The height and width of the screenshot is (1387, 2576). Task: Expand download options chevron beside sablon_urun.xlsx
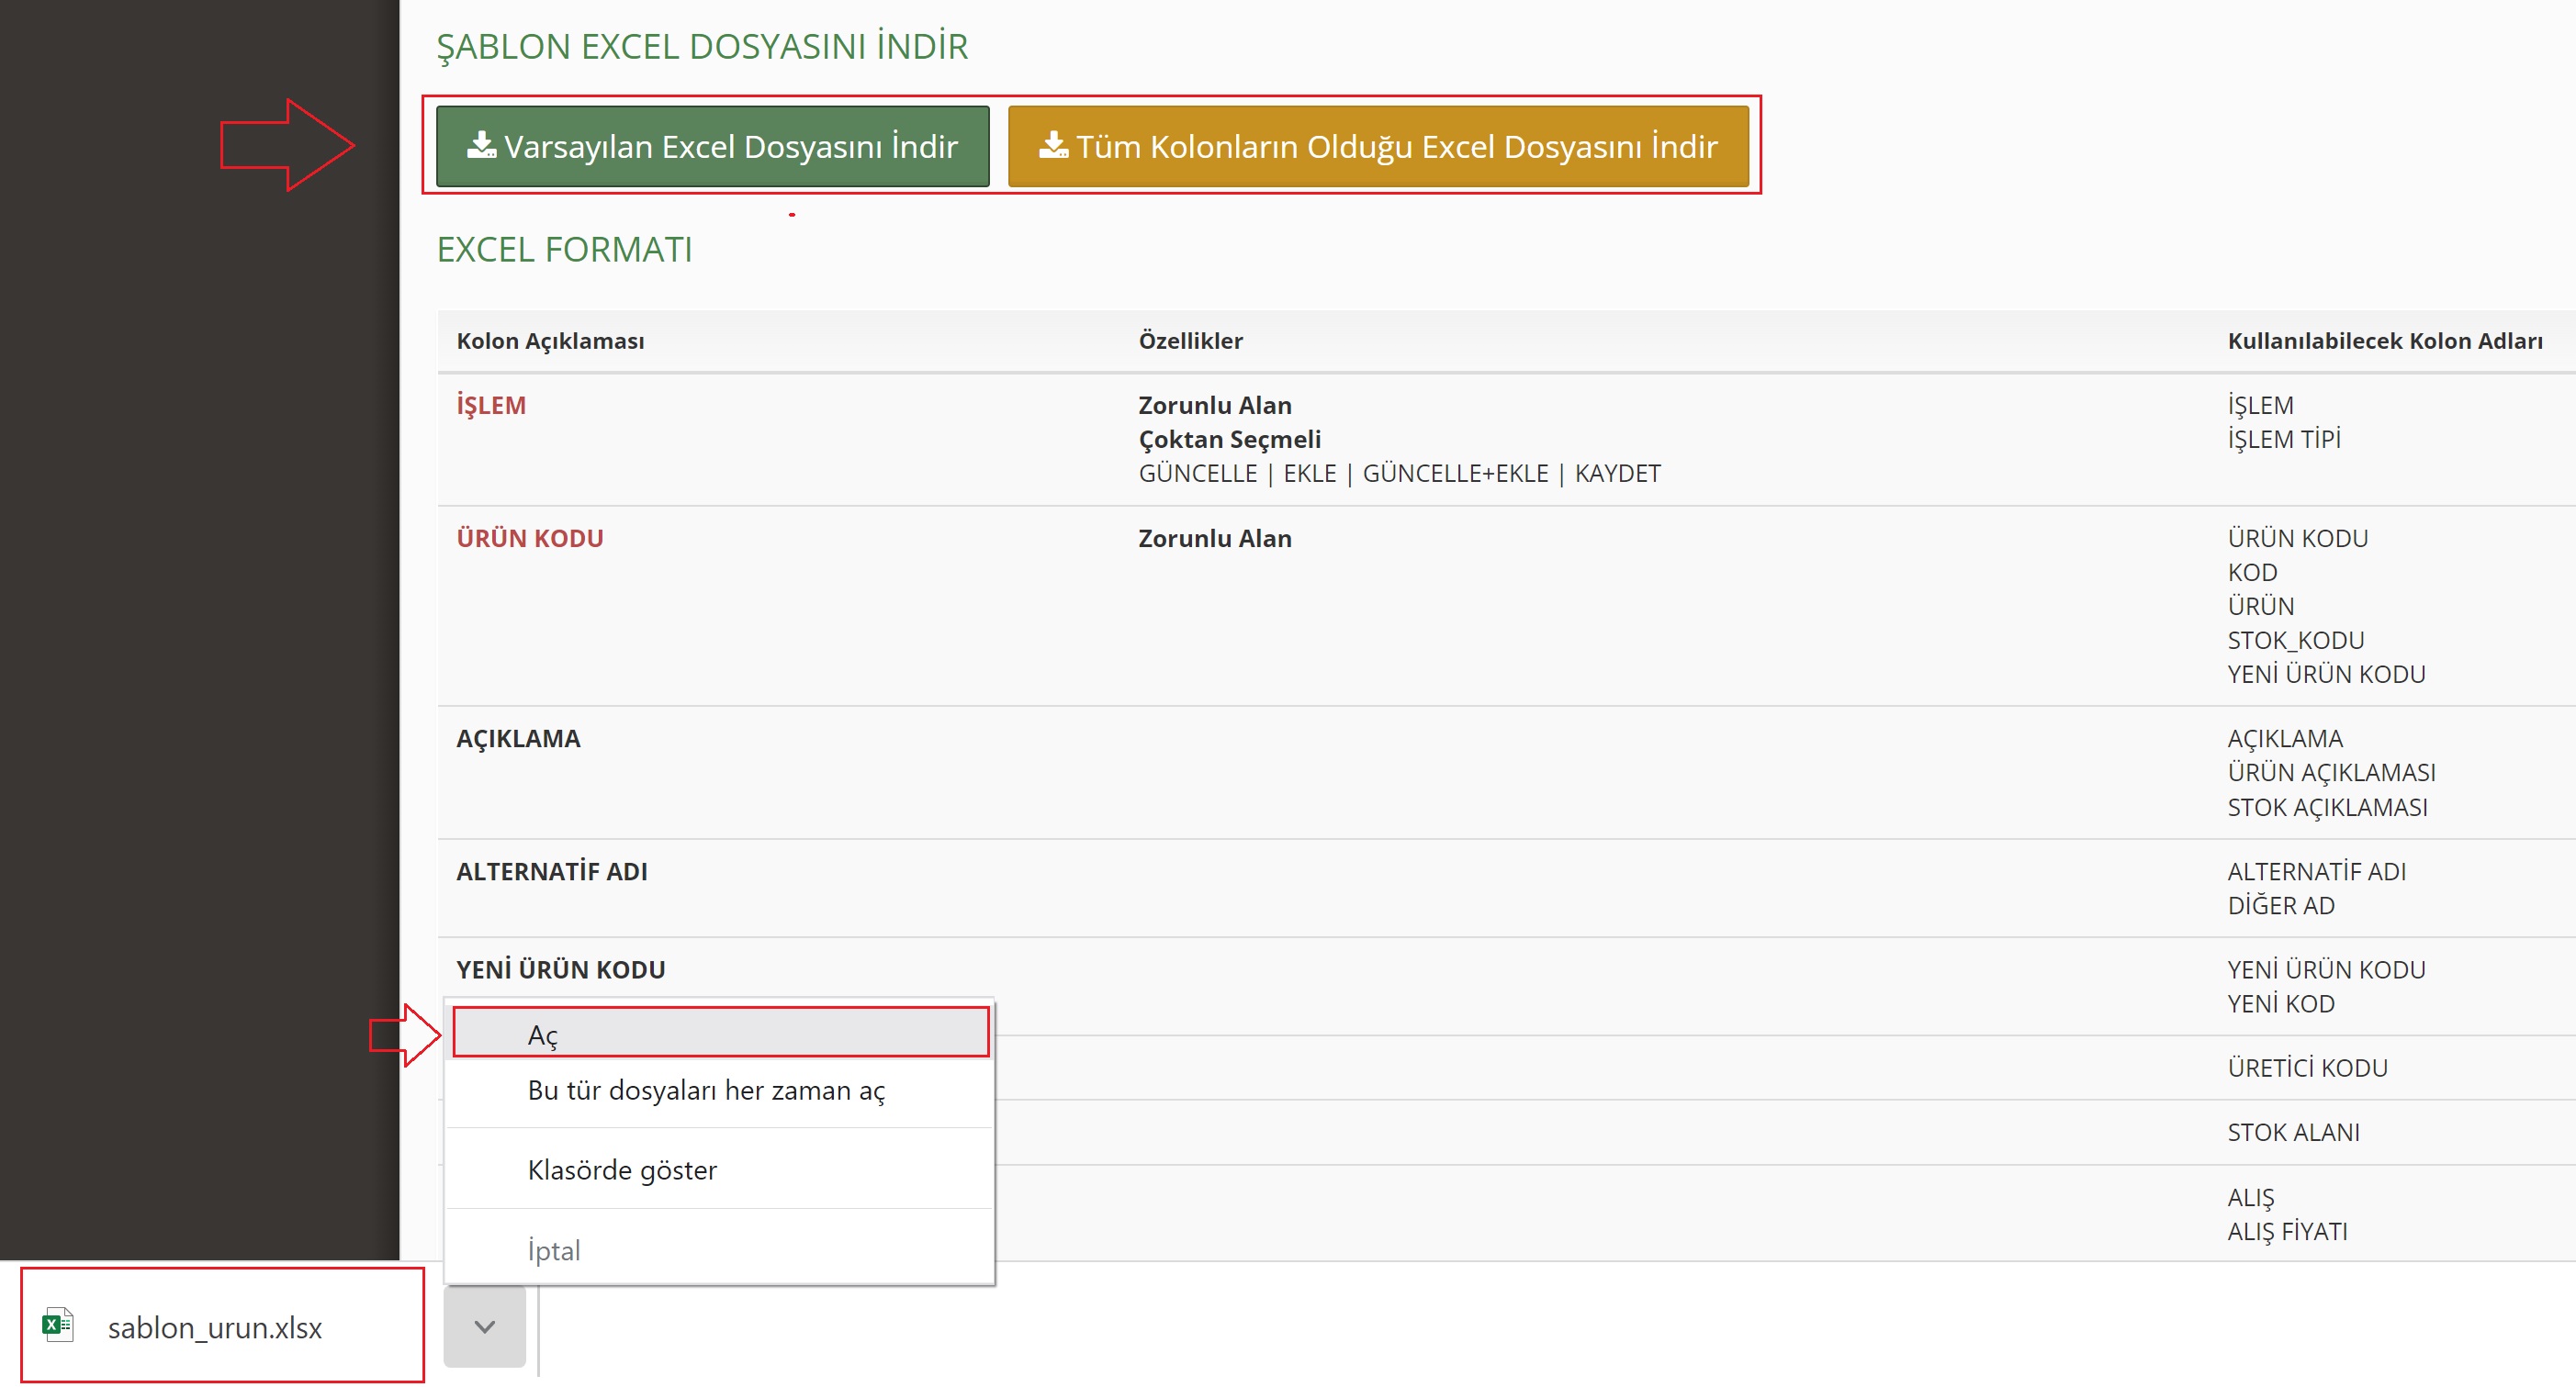[485, 1326]
